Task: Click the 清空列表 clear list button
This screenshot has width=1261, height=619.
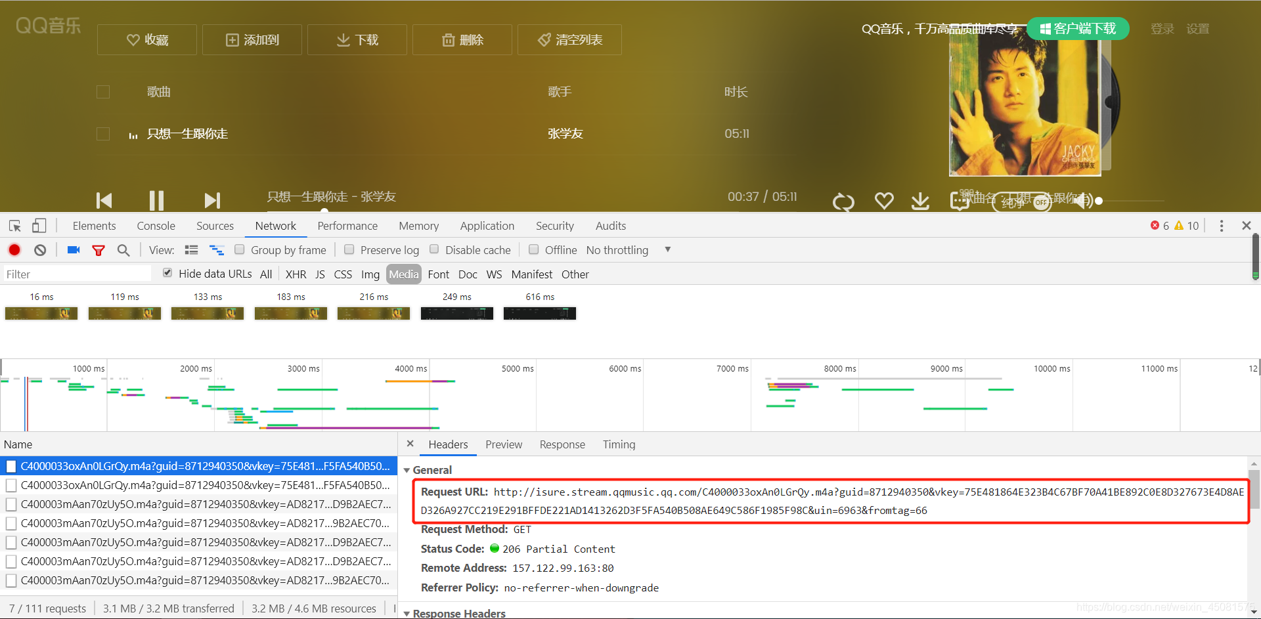Action: [569, 40]
